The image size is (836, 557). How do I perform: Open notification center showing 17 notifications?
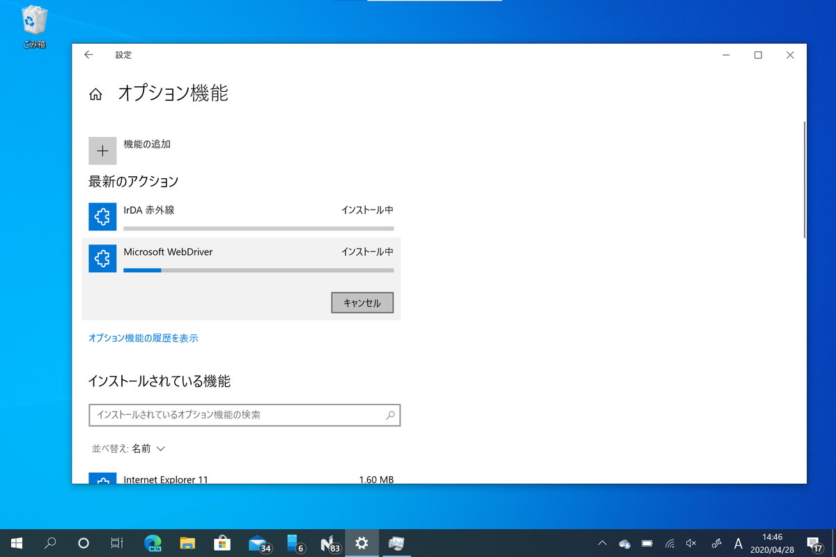click(x=814, y=542)
